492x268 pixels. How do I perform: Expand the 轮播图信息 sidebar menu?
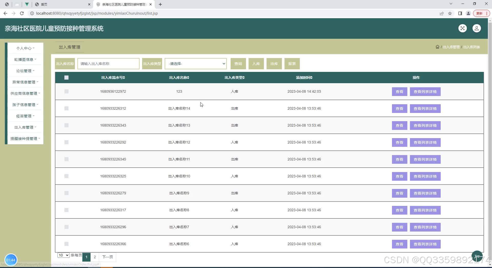coord(25,60)
